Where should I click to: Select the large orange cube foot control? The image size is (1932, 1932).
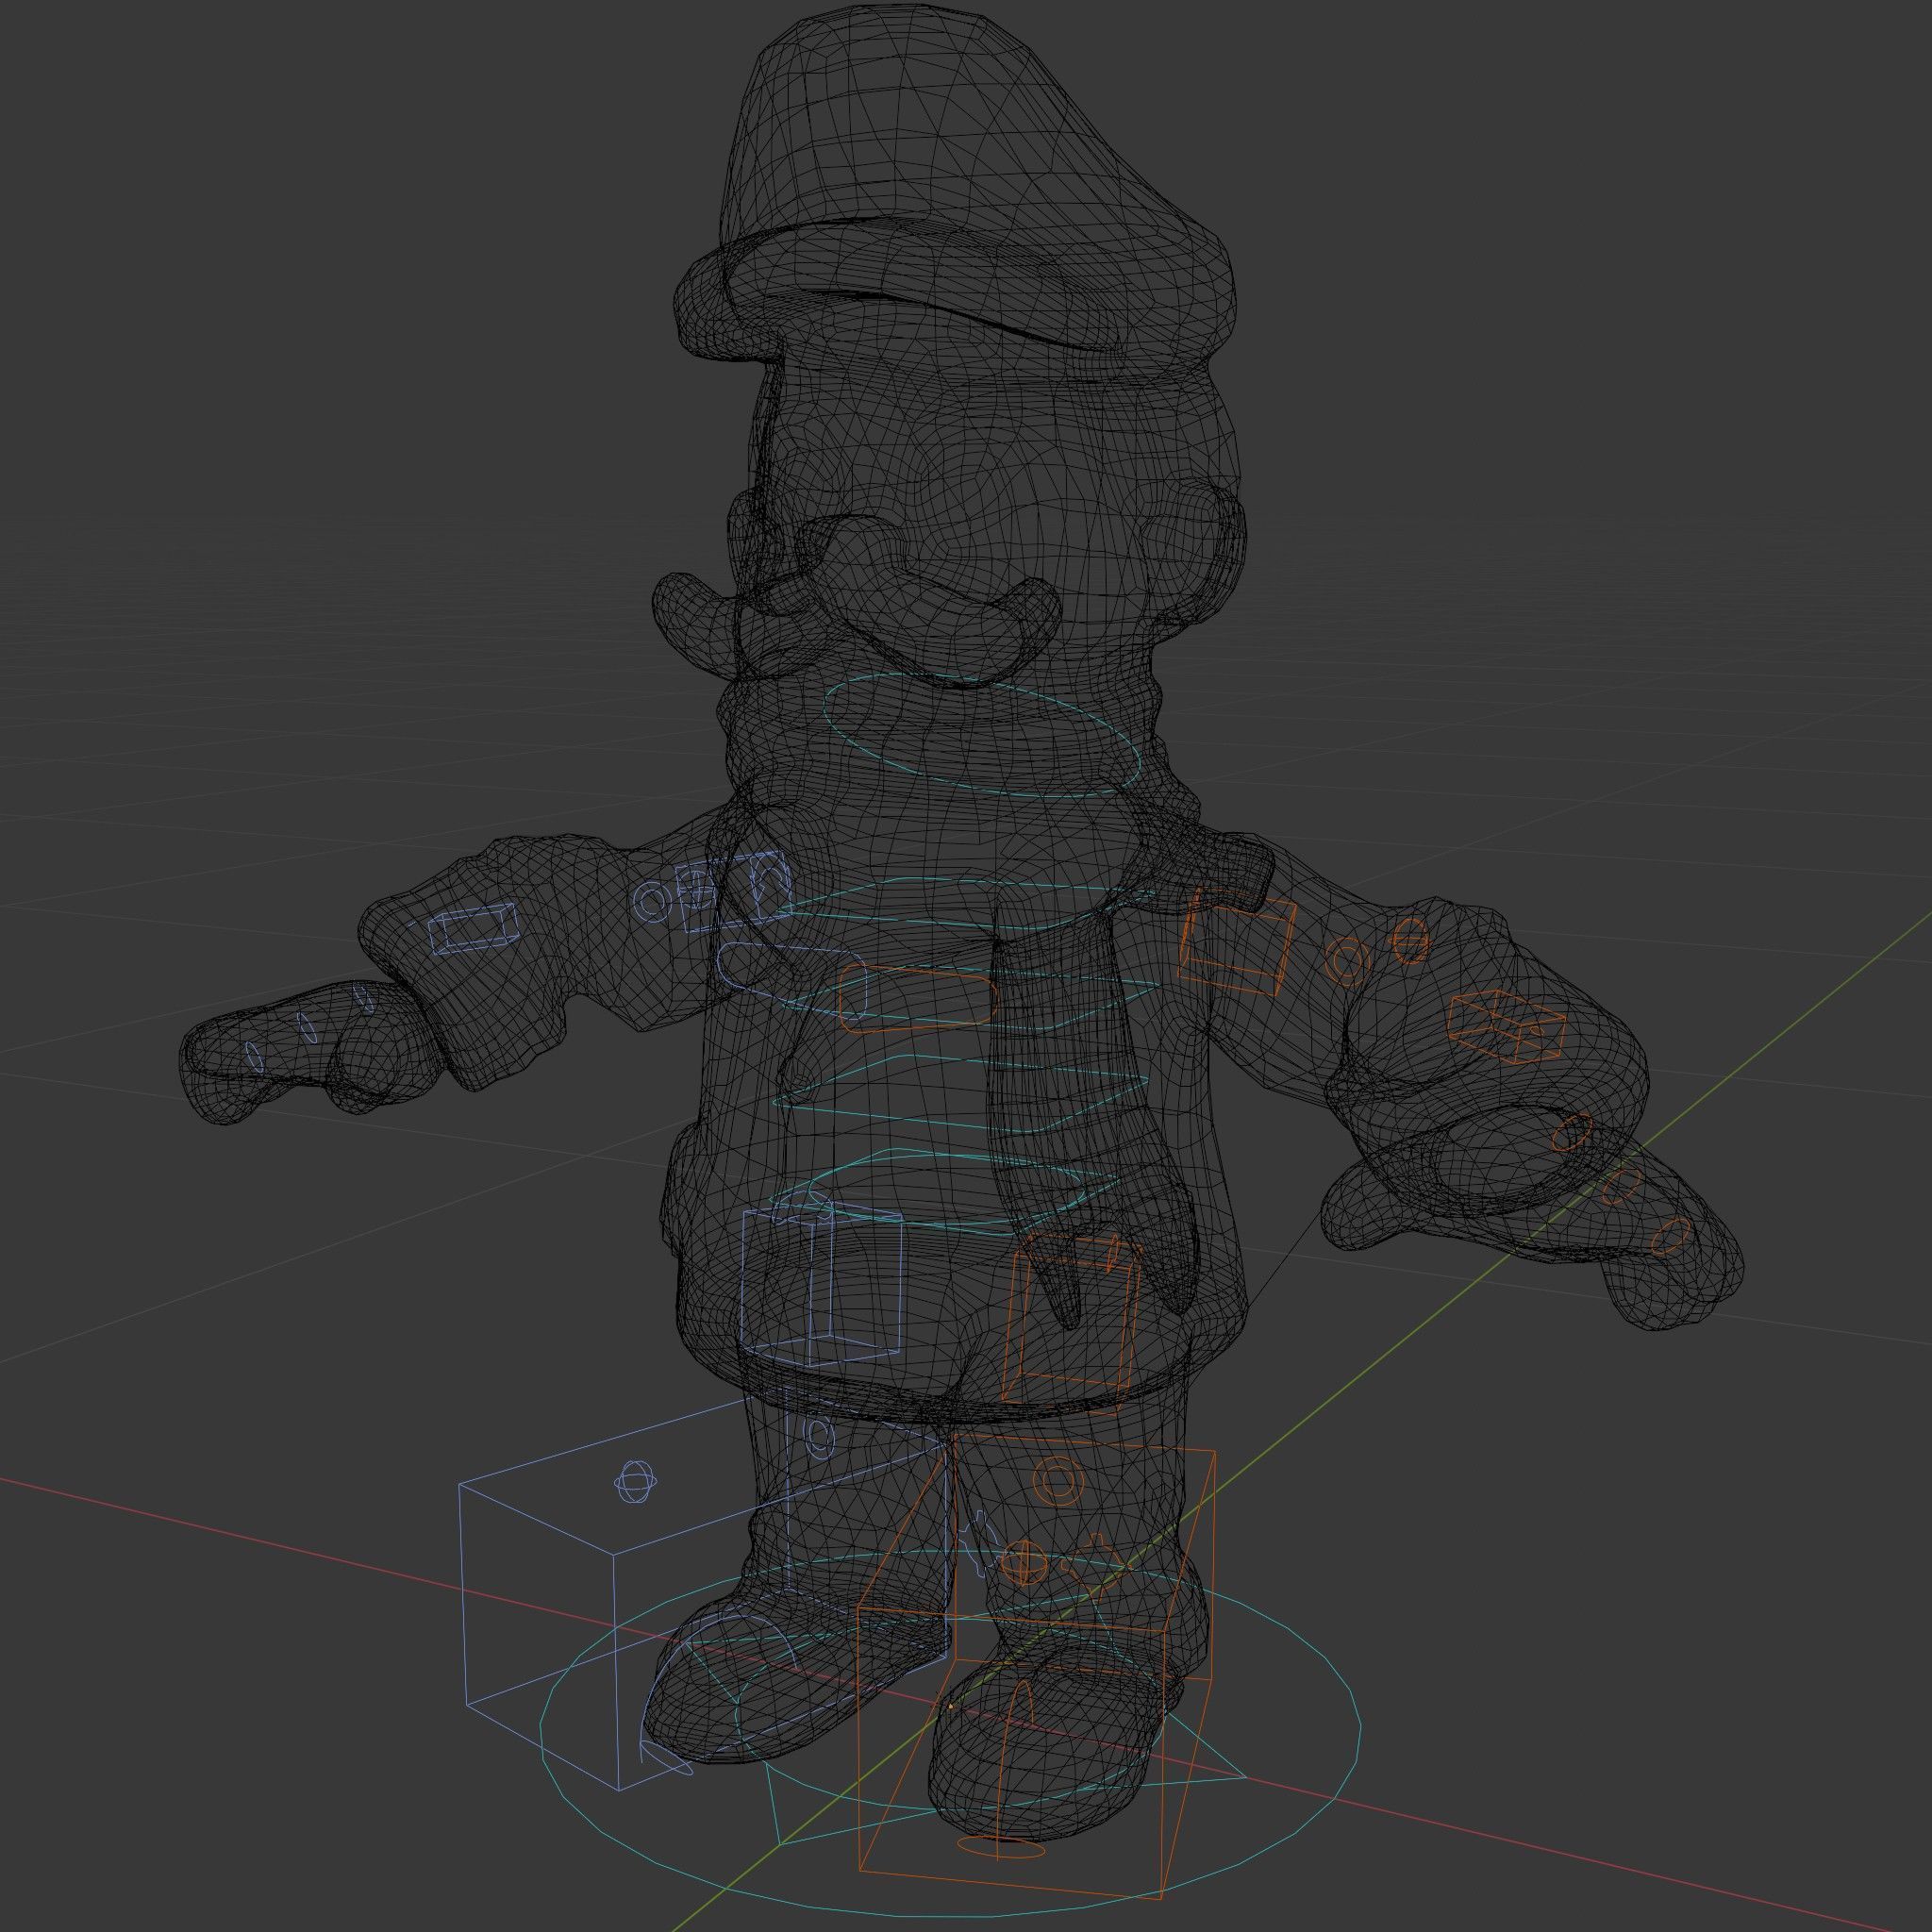[1037, 1668]
